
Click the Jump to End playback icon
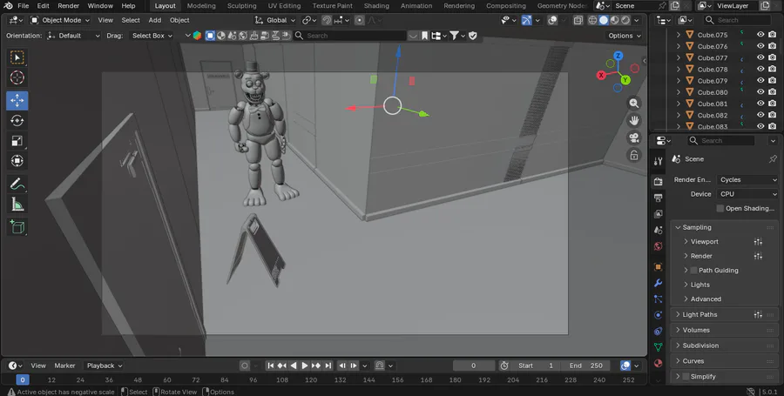coord(328,366)
